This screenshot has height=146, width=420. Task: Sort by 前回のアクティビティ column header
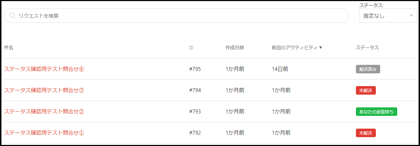coord(294,48)
